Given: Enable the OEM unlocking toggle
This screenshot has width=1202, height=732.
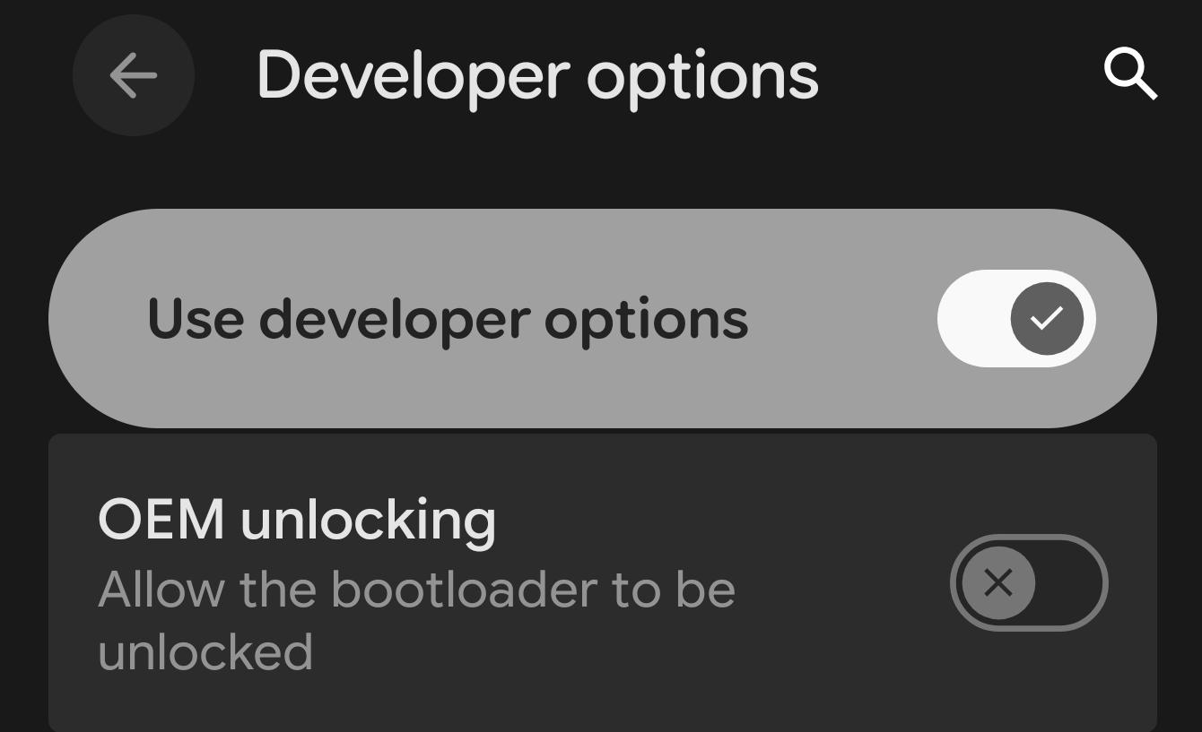Looking at the screenshot, I should pyautogui.click(x=1029, y=583).
